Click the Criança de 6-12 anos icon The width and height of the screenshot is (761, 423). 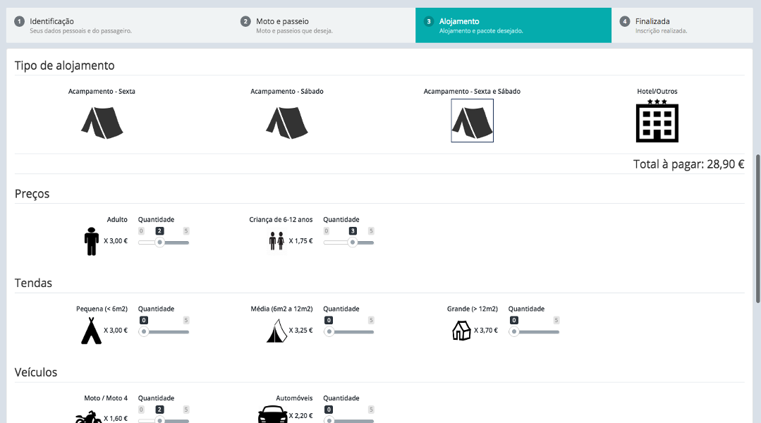tap(276, 241)
